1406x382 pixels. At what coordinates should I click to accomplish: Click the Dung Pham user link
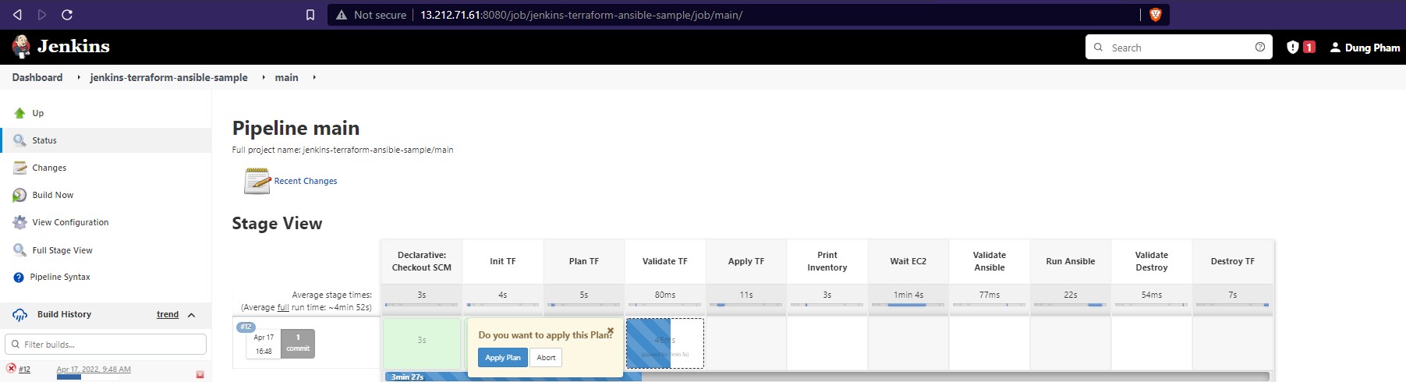coord(1372,48)
